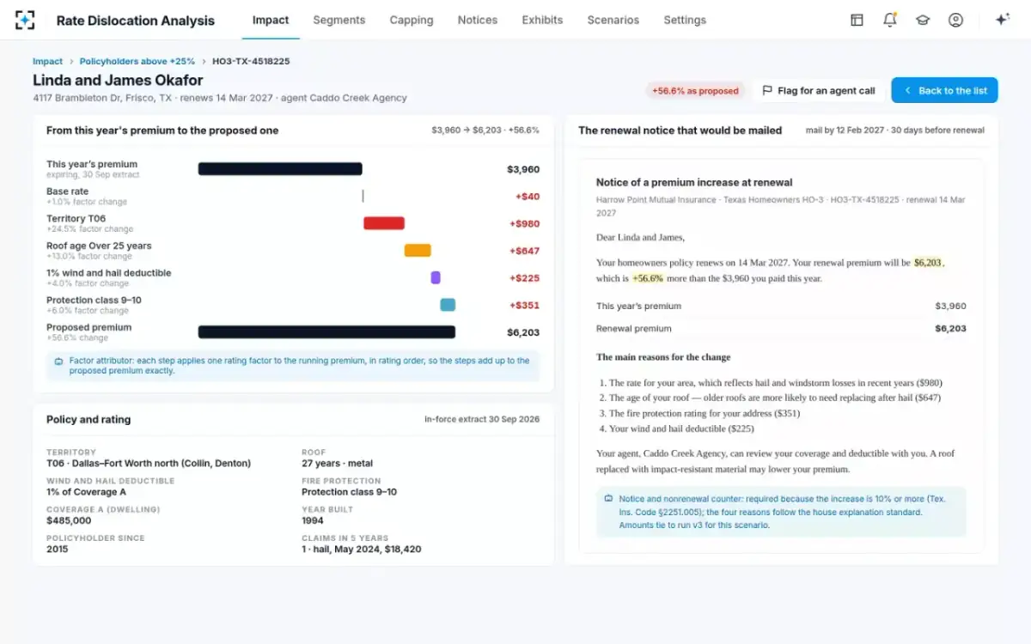Click the highlighted $6,203 in the notice
Viewport: 1031px width, 644px height.
point(928,263)
